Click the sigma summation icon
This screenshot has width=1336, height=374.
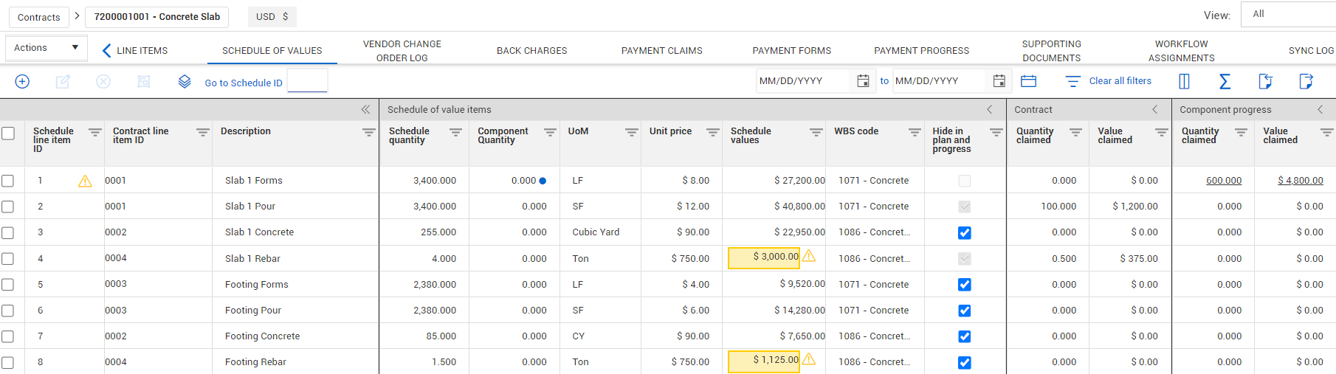coord(1225,82)
